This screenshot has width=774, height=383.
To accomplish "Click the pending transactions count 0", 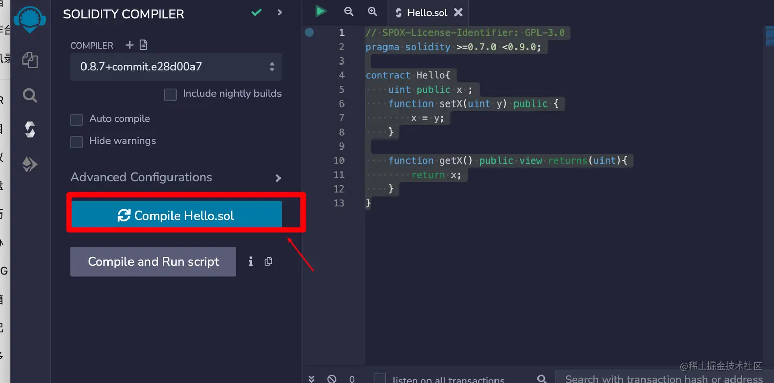I will click(x=352, y=379).
